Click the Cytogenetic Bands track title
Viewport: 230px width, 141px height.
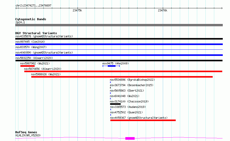pyautogui.click(x=31, y=19)
